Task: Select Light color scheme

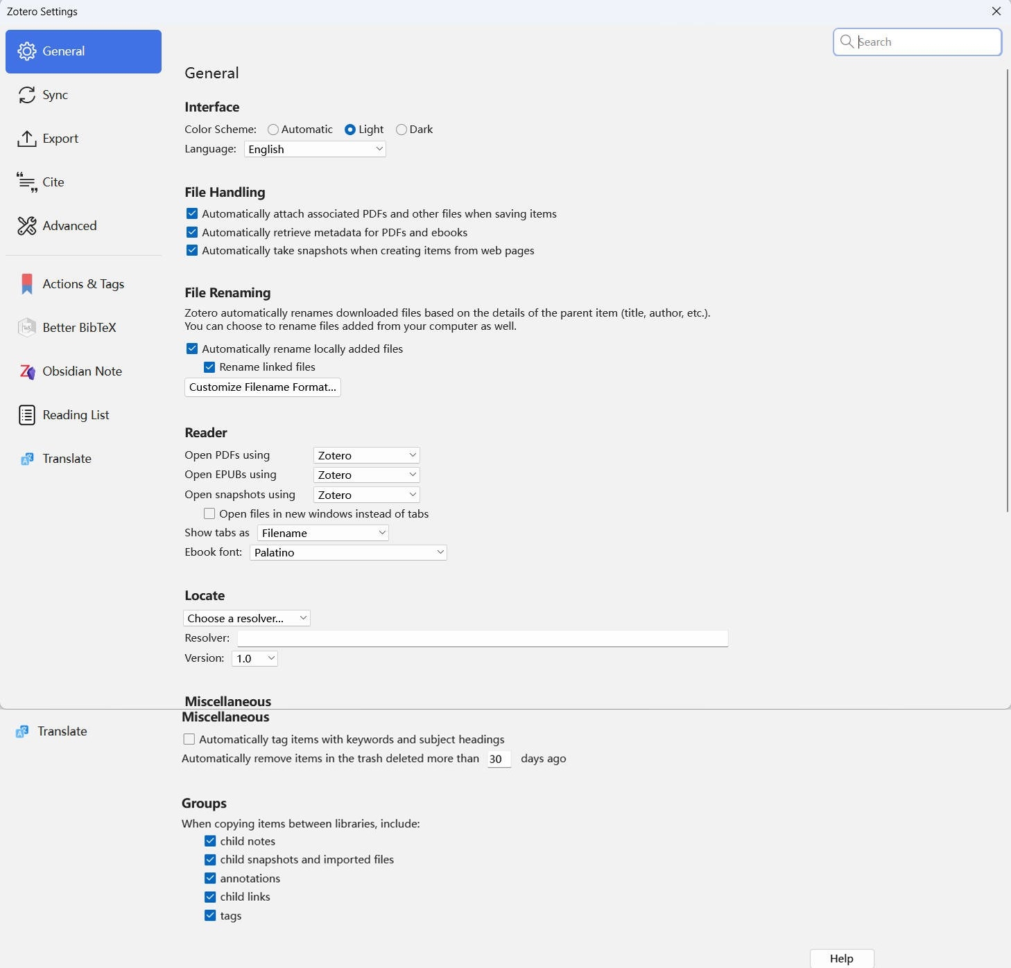Action: click(x=350, y=130)
